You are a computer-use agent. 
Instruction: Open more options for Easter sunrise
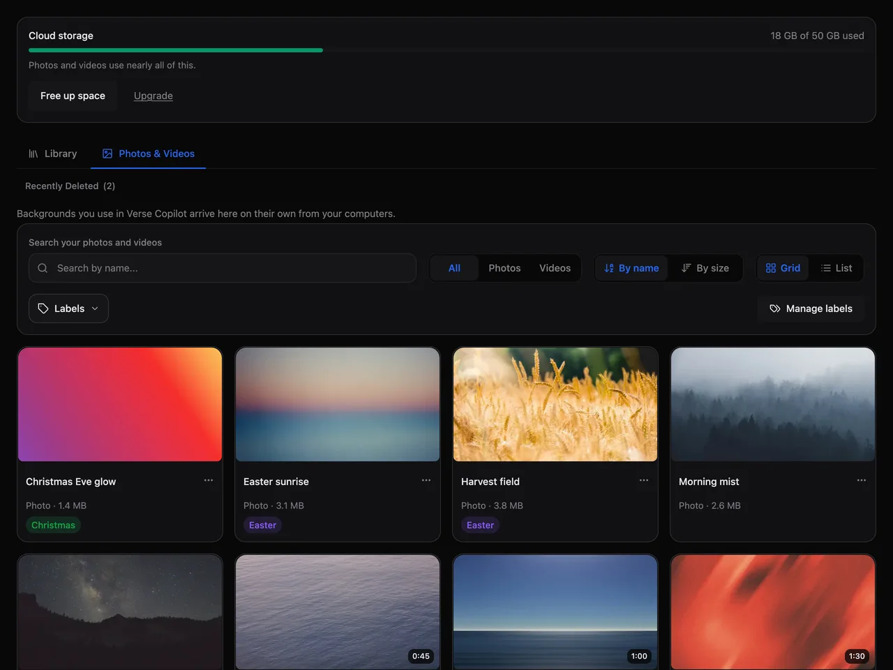(x=426, y=480)
